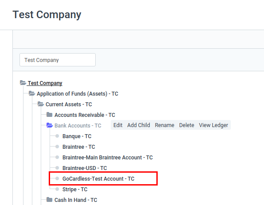Add Child under Bank Accounts

139,125
